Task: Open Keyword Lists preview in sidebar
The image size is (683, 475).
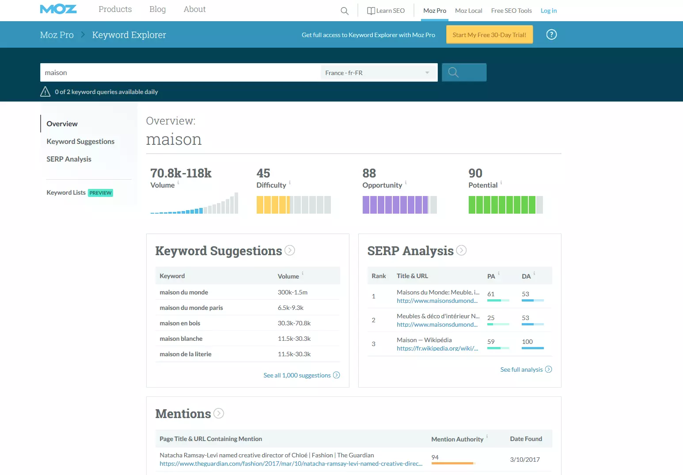Action: coord(66,192)
